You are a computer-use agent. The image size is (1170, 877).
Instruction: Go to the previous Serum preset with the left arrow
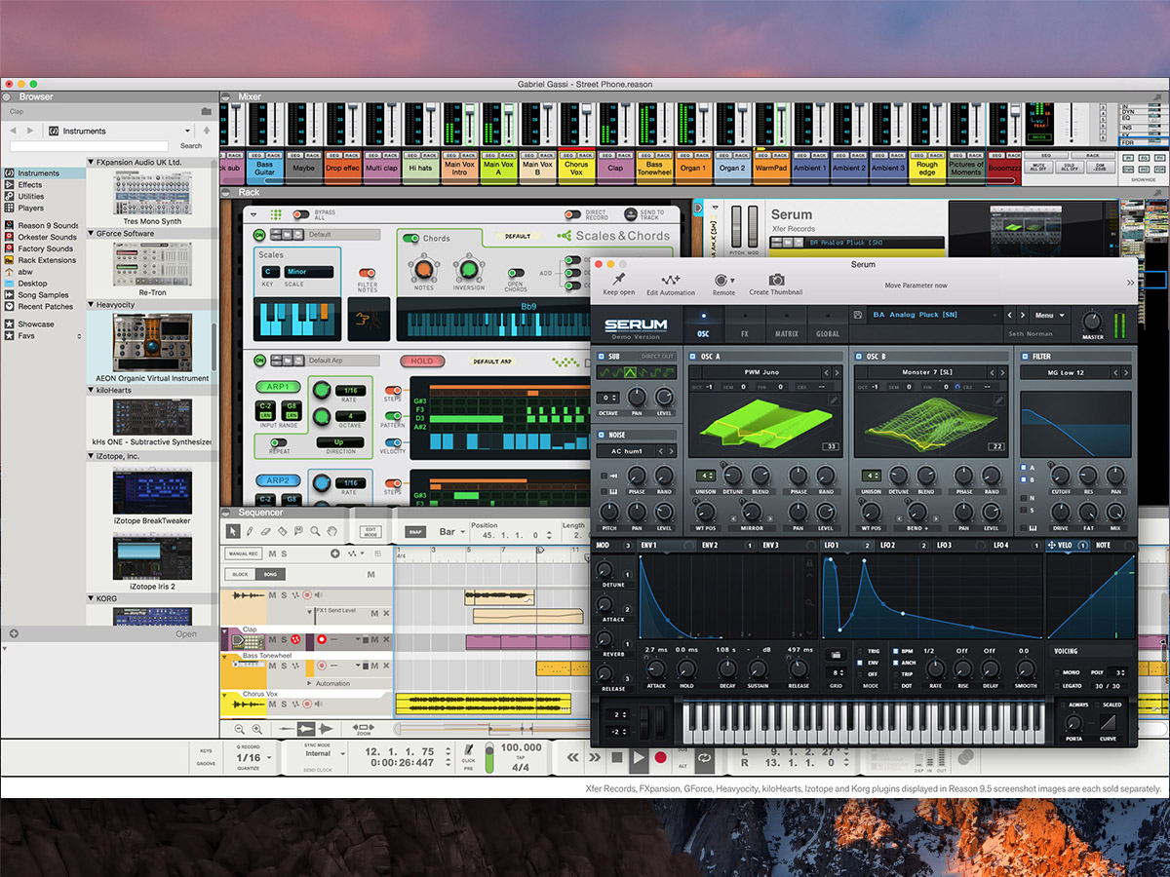point(1010,315)
